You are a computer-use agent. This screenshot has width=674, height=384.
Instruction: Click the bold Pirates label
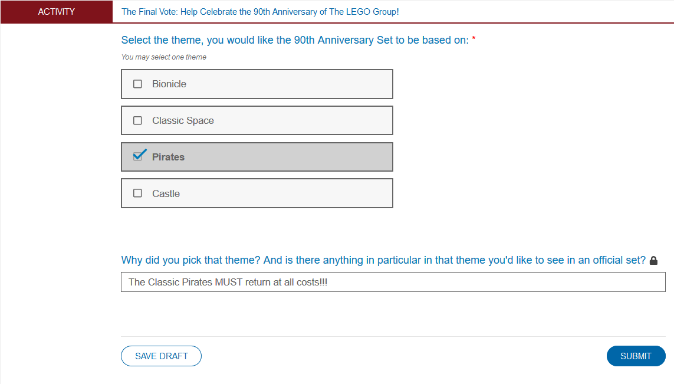click(168, 157)
